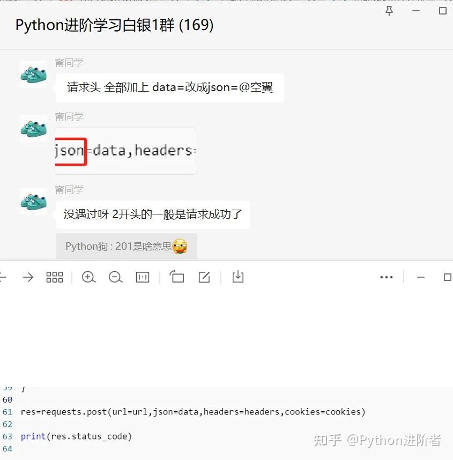This screenshot has height=460, width=453.
Task: Click the message 请求头 全部加上 data=改成json=
Action: (169, 87)
